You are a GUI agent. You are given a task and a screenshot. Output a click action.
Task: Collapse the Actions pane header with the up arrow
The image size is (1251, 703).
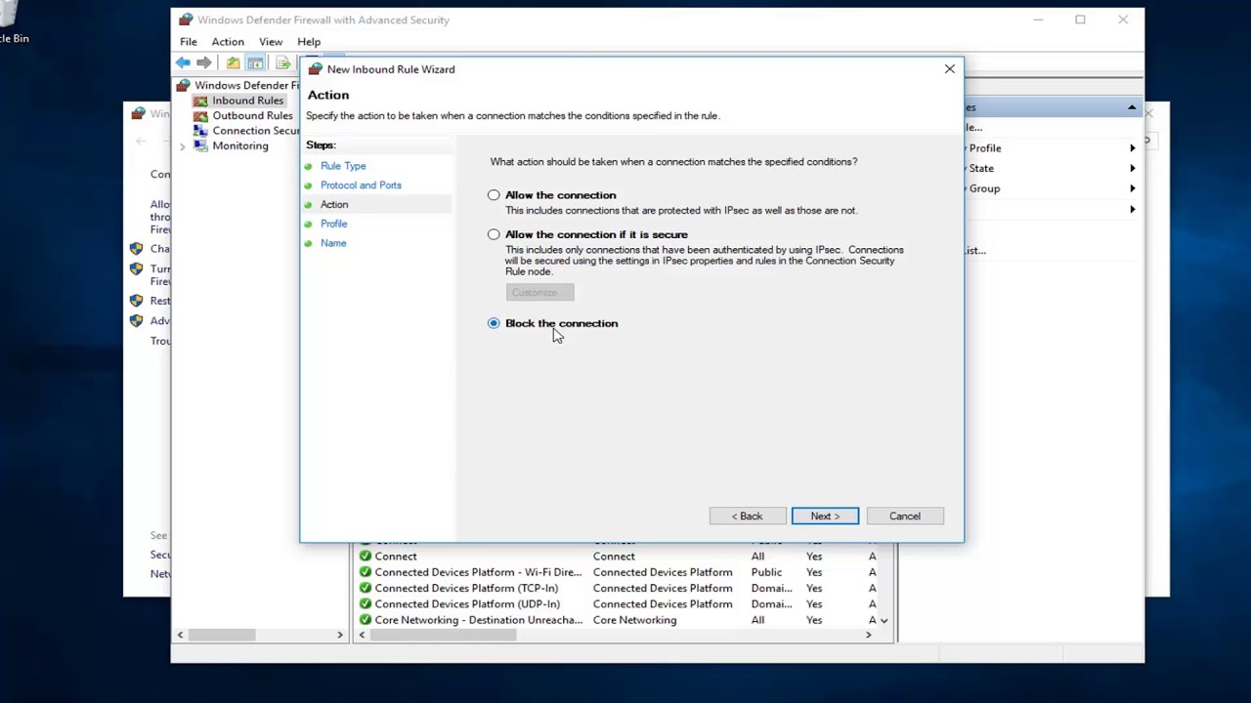[1132, 107]
